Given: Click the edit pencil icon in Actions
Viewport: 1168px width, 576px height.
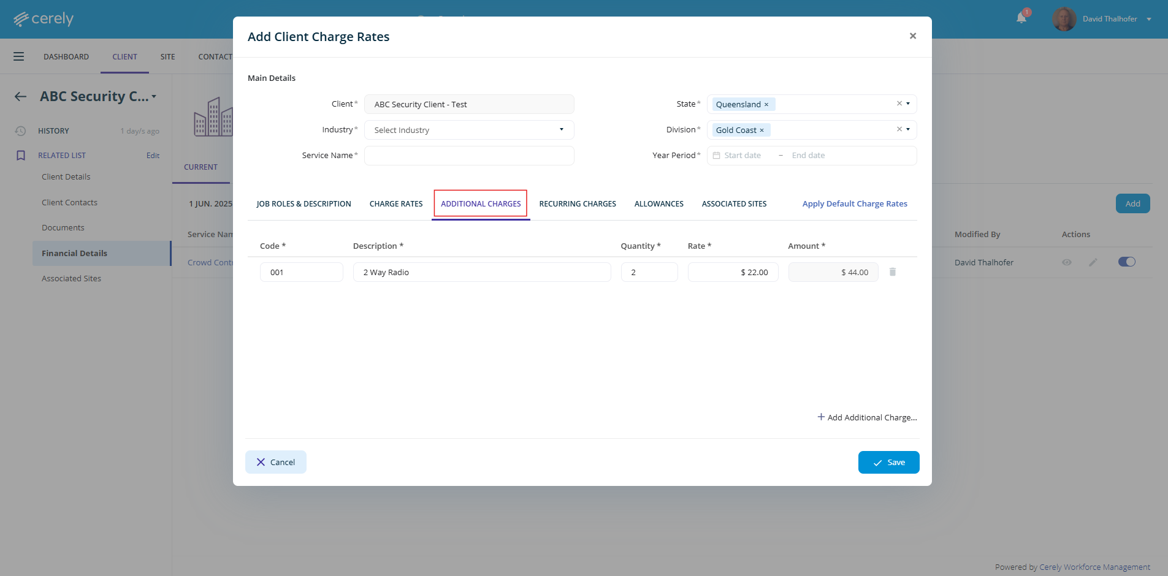Looking at the screenshot, I should pos(1093,262).
